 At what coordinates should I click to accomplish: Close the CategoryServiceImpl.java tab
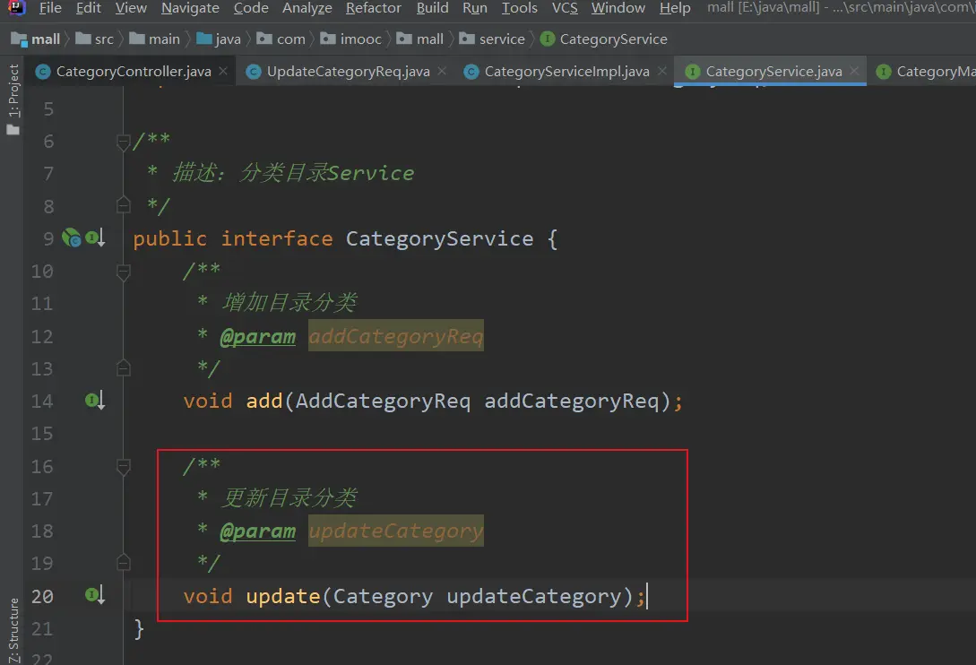point(661,71)
